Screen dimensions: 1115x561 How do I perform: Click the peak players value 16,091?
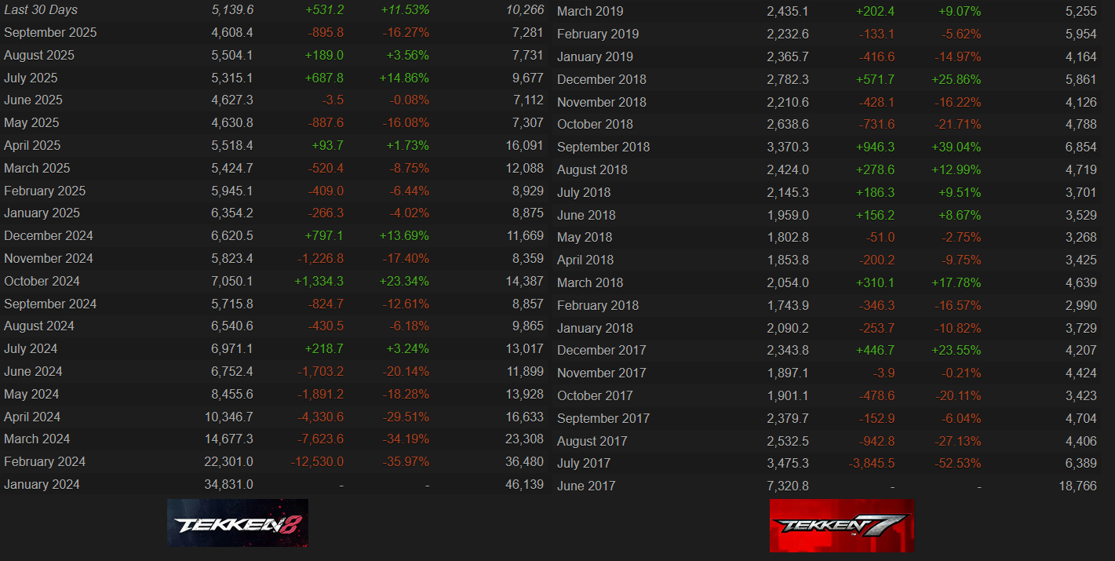click(x=524, y=145)
